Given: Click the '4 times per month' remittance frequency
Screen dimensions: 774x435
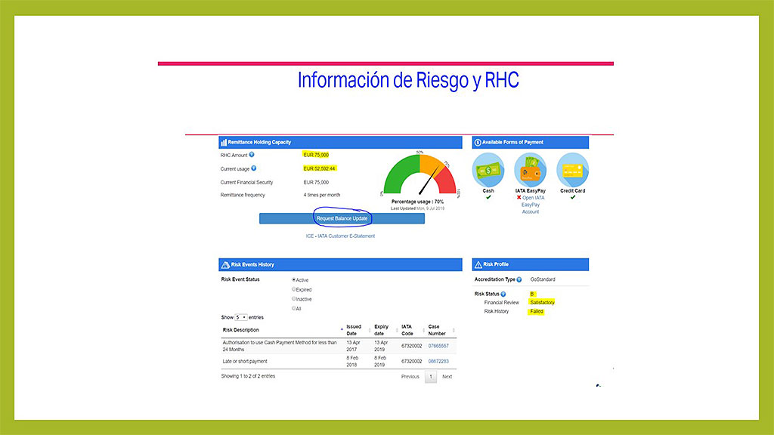Looking at the screenshot, I should pyautogui.click(x=322, y=196).
